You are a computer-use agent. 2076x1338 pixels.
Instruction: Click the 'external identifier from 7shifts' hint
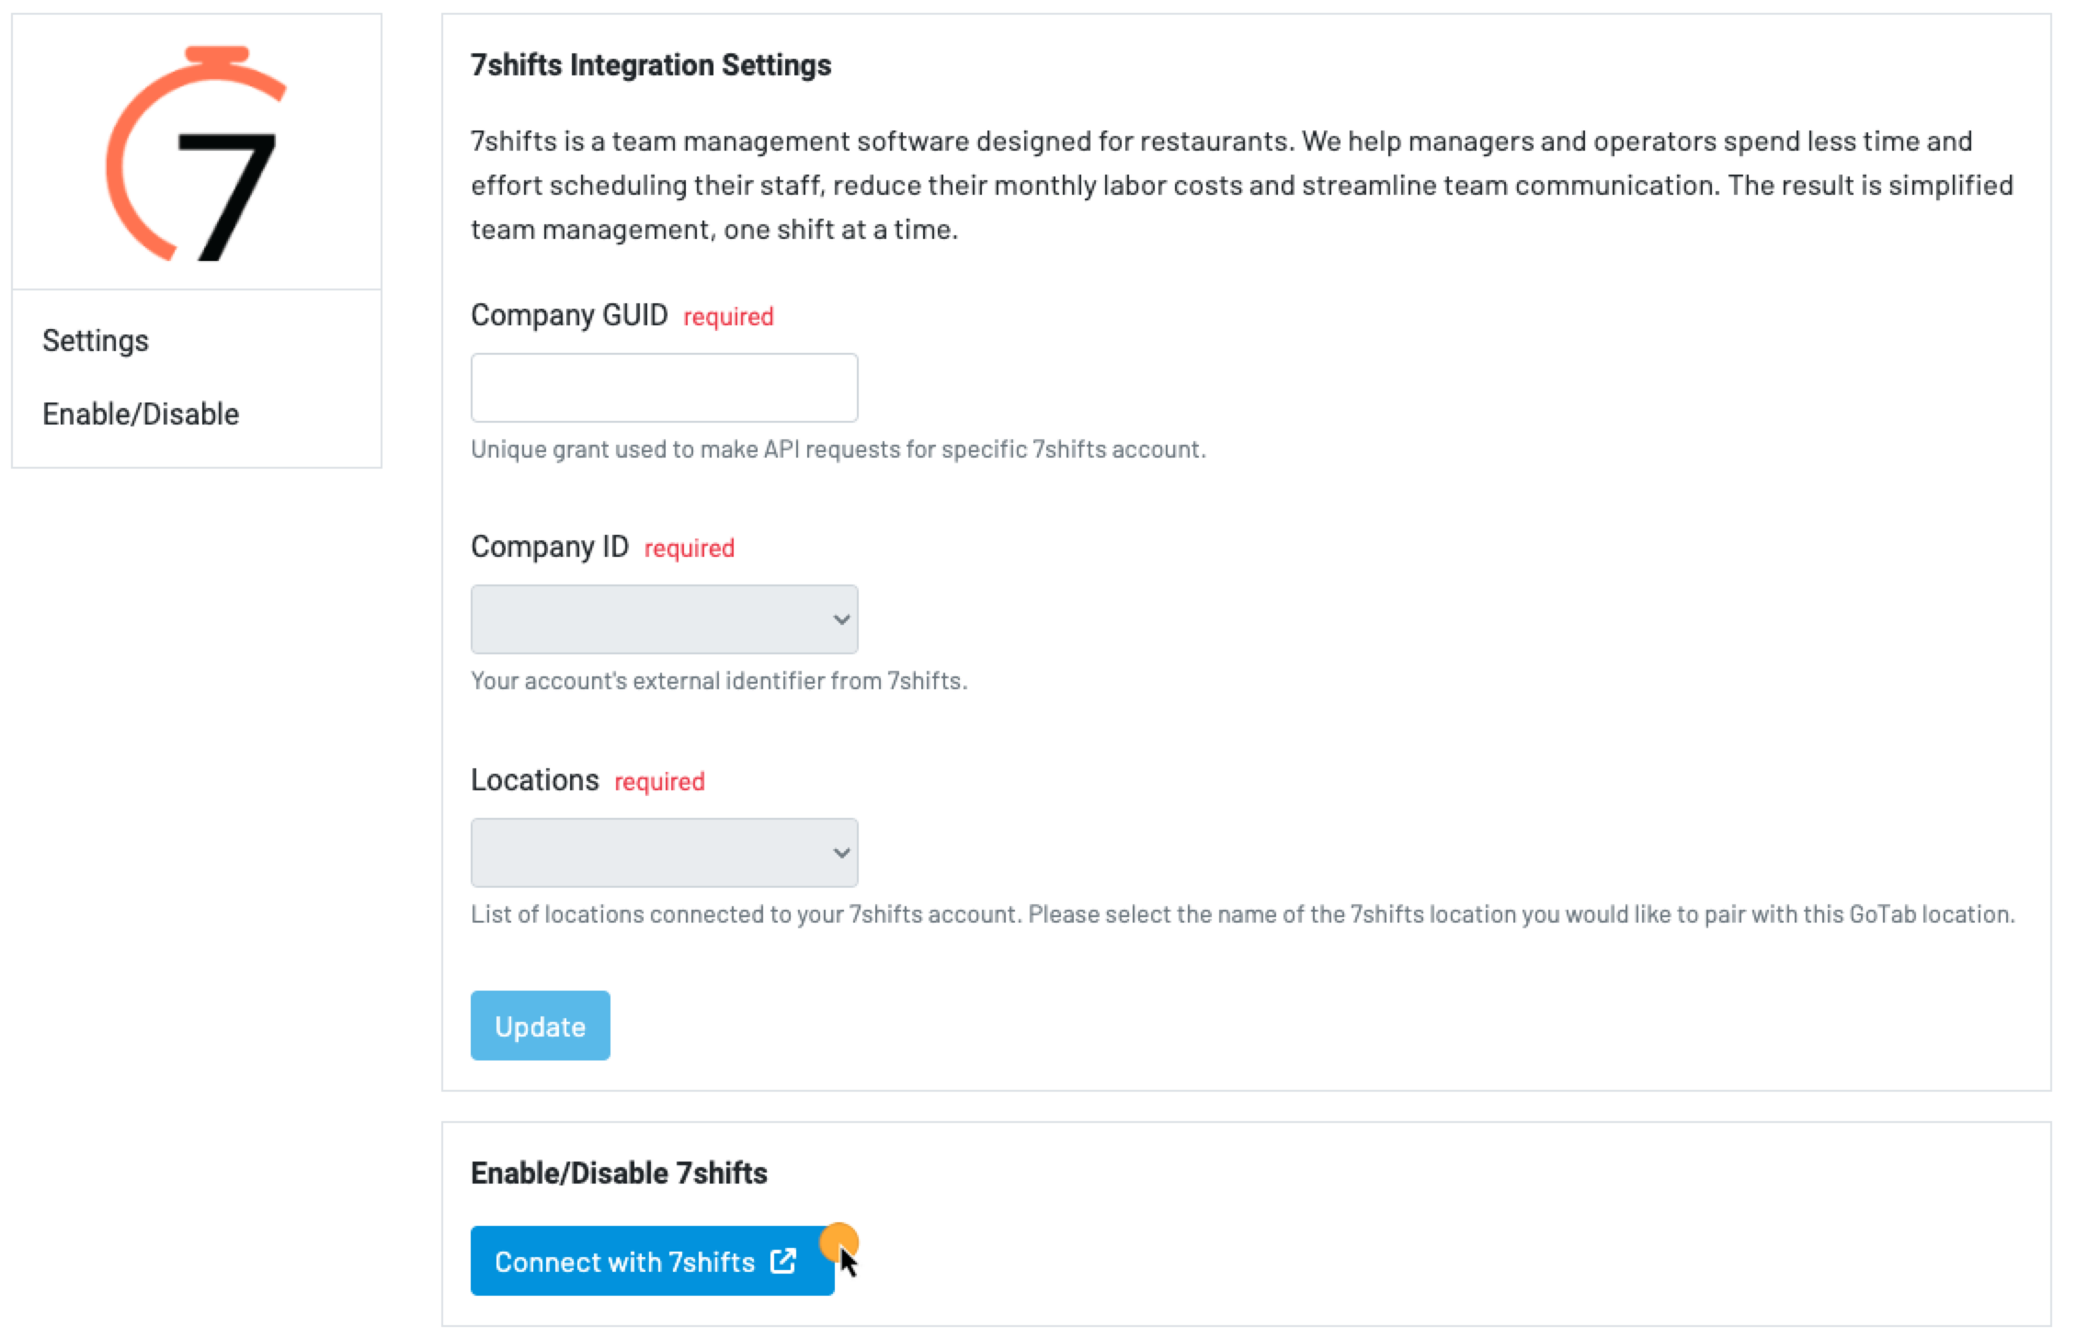point(719,681)
